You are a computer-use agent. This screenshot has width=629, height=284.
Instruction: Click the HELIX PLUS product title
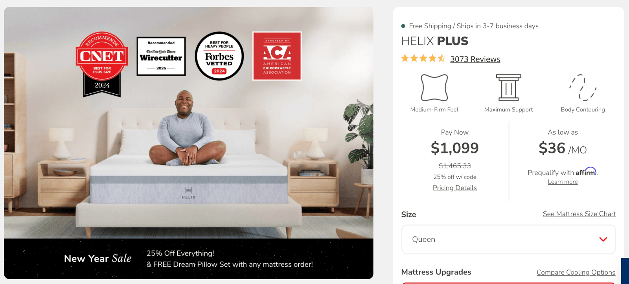pyautogui.click(x=435, y=41)
